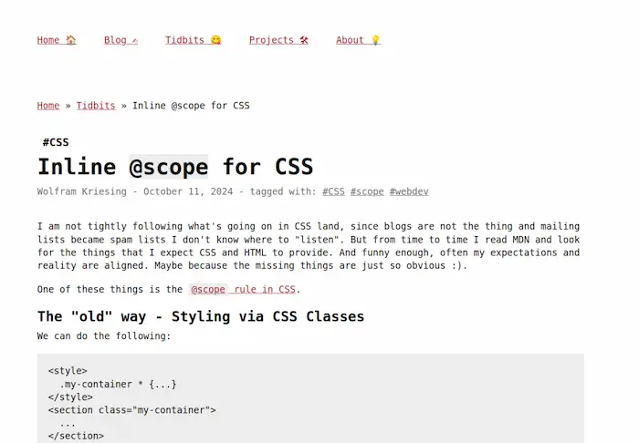This screenshot has width=639, height=443.
Task: Open the #CSS tag in the byline
Action: (x=333, y=191)
